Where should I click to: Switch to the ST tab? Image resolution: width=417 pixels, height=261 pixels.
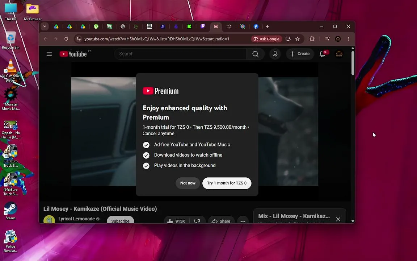(x=109, y=26)
